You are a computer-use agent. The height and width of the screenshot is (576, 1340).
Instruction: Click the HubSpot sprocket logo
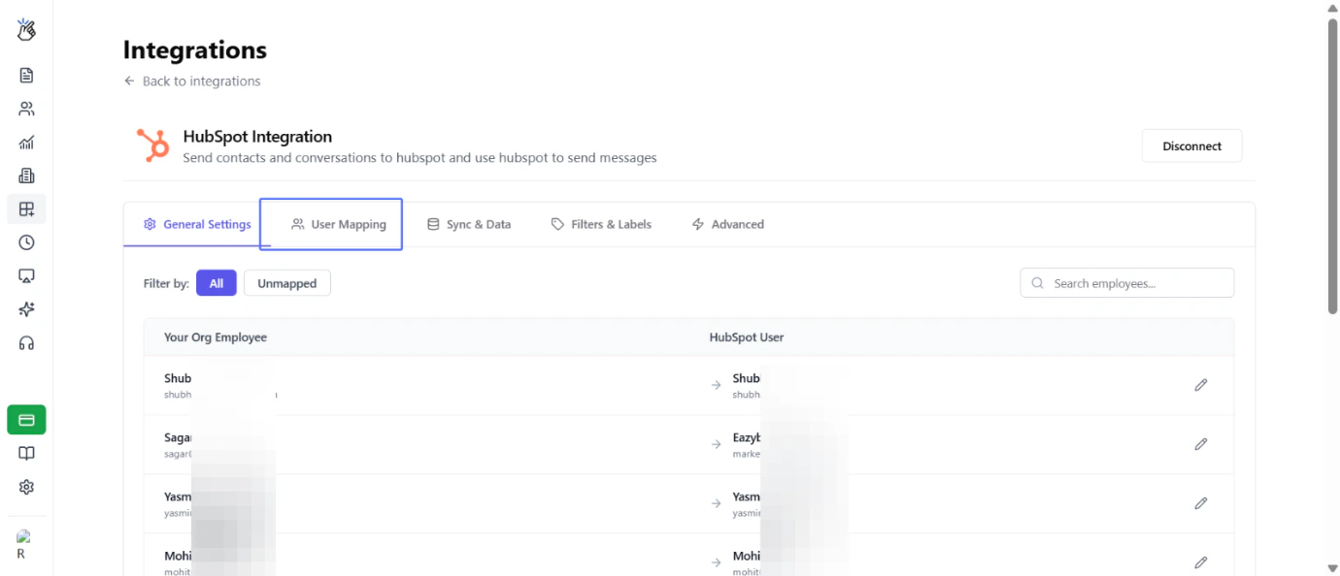pyautogui.click(x=152, y=145)
